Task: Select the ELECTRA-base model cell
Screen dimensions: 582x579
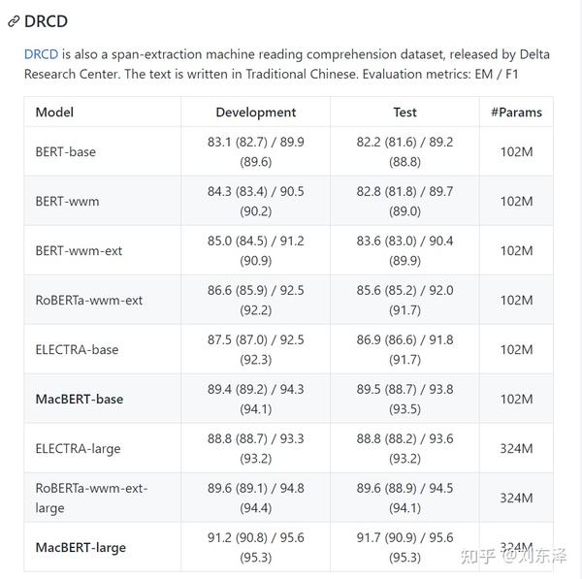Action: point(77,349)
